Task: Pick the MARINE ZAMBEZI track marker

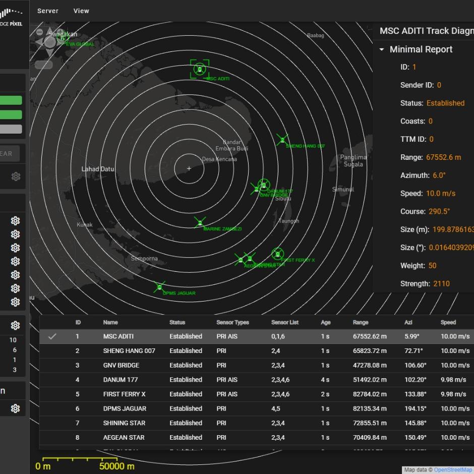Action: pos(200,223)
